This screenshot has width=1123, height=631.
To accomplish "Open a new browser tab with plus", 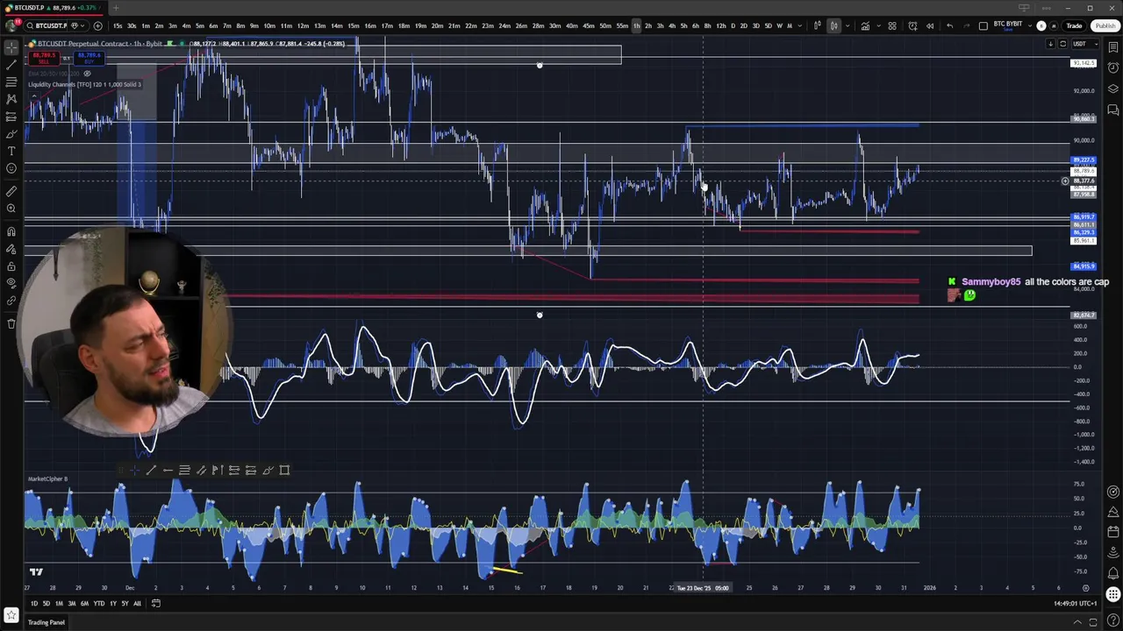I will pyautogui.click(x=115, y=8).
